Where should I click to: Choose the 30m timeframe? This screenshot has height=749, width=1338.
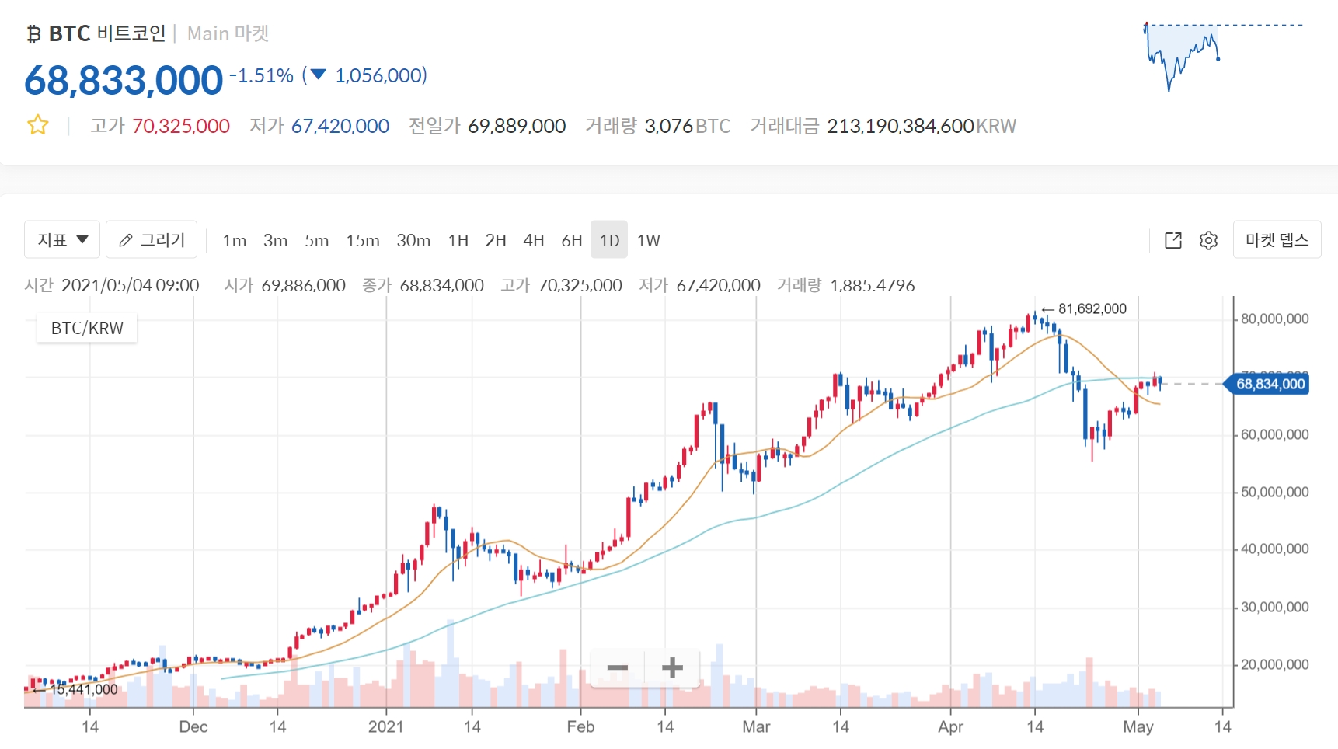pos(413,240)
